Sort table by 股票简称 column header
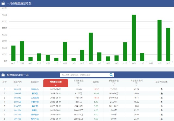The height and width of the screenshot is (121, 174). [35, 81]
